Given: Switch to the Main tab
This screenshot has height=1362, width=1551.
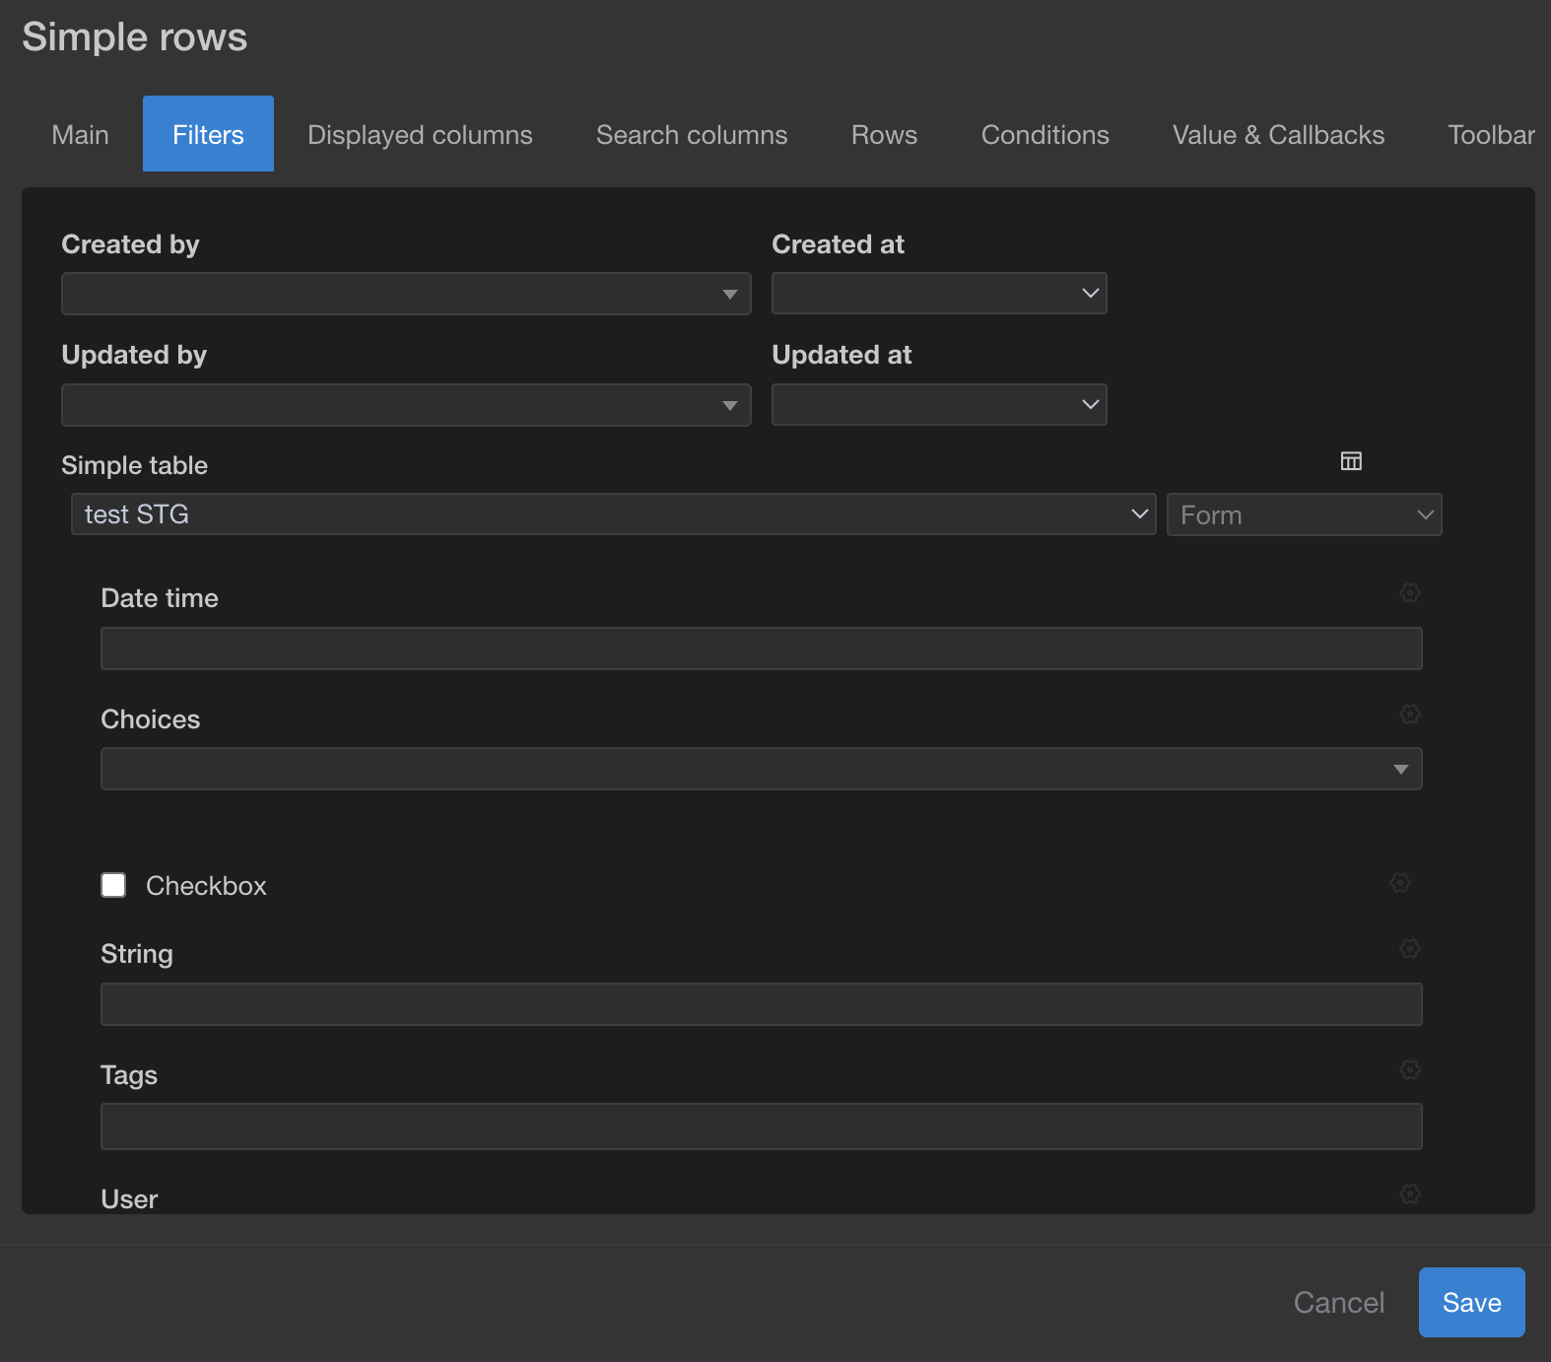Looking at the screenshot, I should (80, 134).
